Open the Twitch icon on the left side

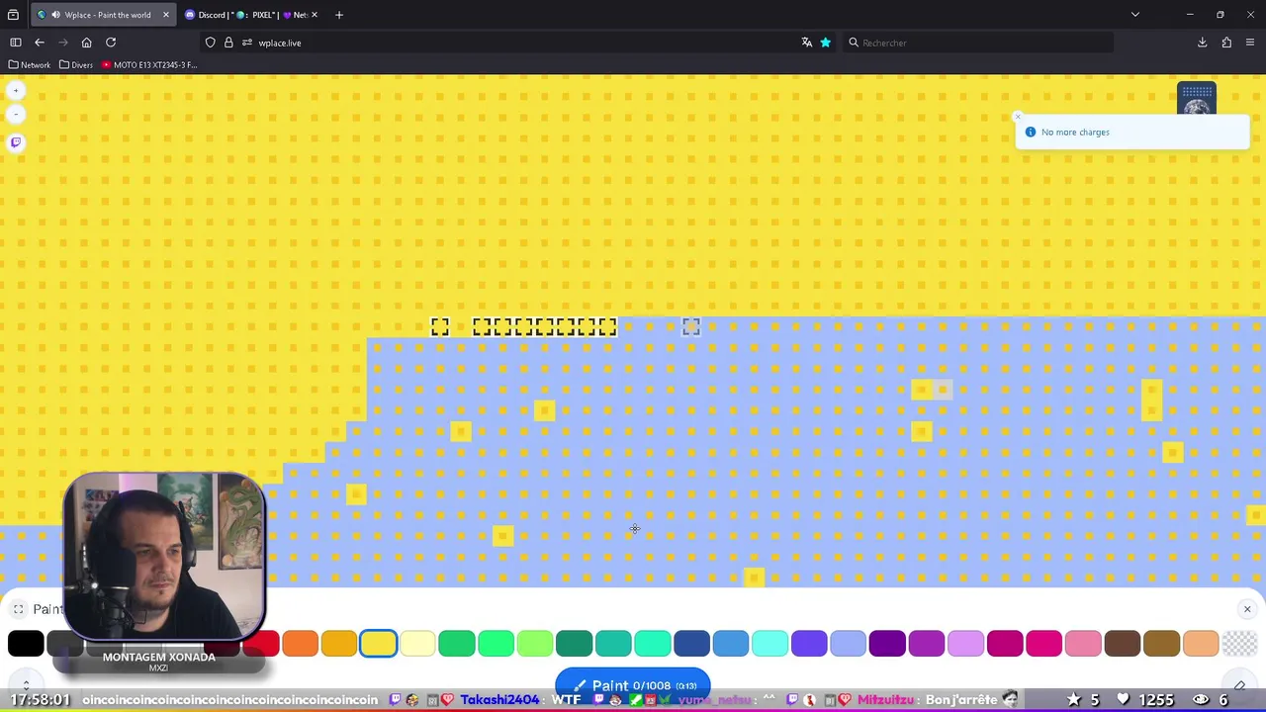click(x=16, y=142)
